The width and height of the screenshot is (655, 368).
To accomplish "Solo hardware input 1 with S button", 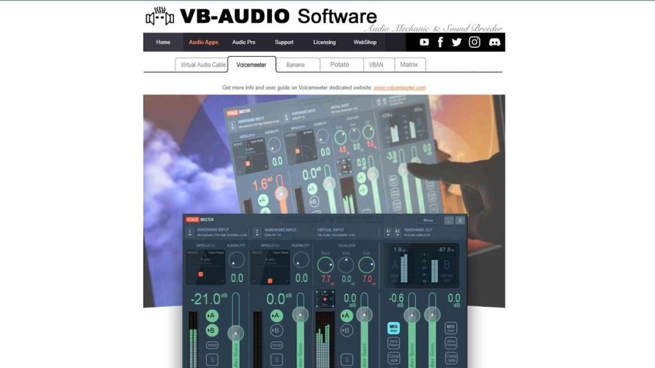I will [212, 360].
